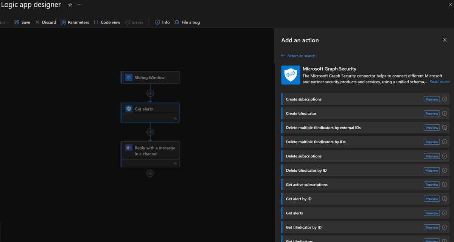Click the Preview badge on Get alert by ID
The height and width of the screenshot is (242, 454).
pyautogui.click(x=432, y=199)
